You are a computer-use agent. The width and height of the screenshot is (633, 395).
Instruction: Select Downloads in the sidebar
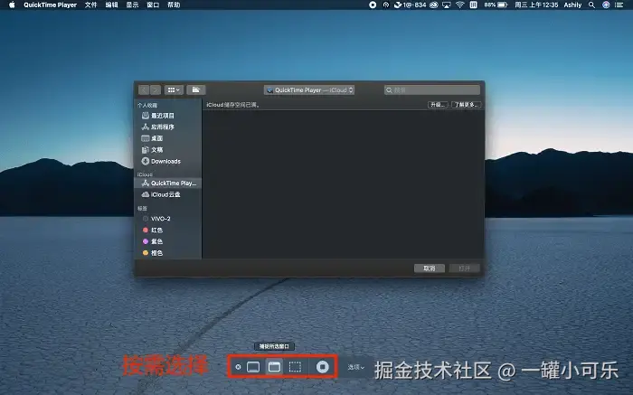167,161
